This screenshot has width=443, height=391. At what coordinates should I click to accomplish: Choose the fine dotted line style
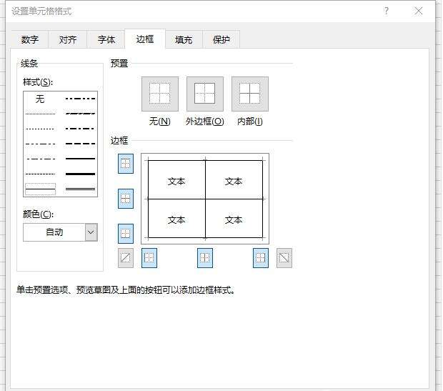[40, 114]
